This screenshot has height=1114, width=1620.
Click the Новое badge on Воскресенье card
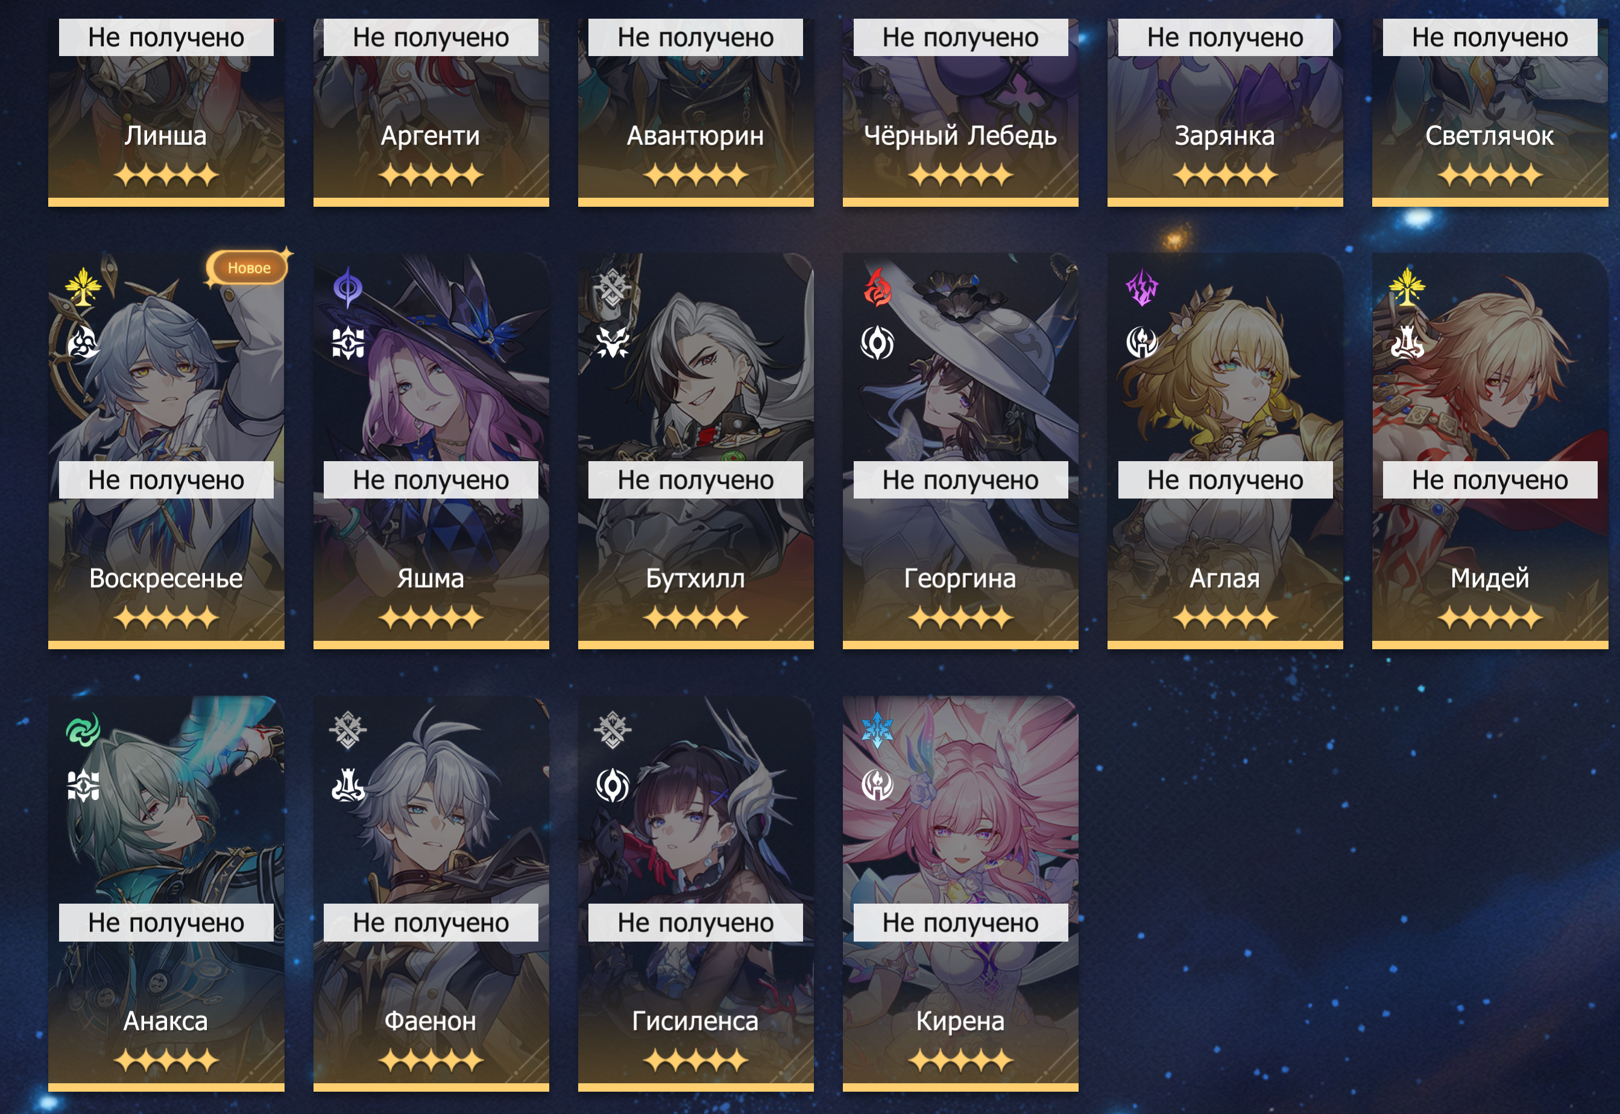click(247, 268)
